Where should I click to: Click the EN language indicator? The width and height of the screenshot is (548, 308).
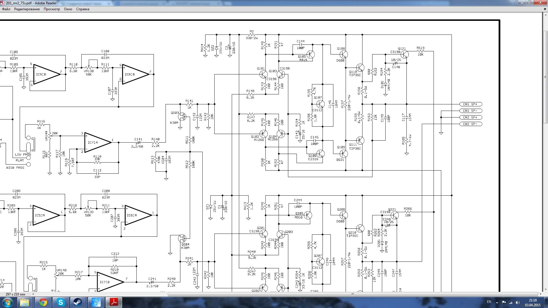[489, 302]
